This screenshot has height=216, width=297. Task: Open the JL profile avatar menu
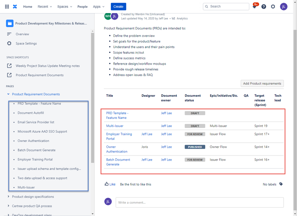coord(284,7)
